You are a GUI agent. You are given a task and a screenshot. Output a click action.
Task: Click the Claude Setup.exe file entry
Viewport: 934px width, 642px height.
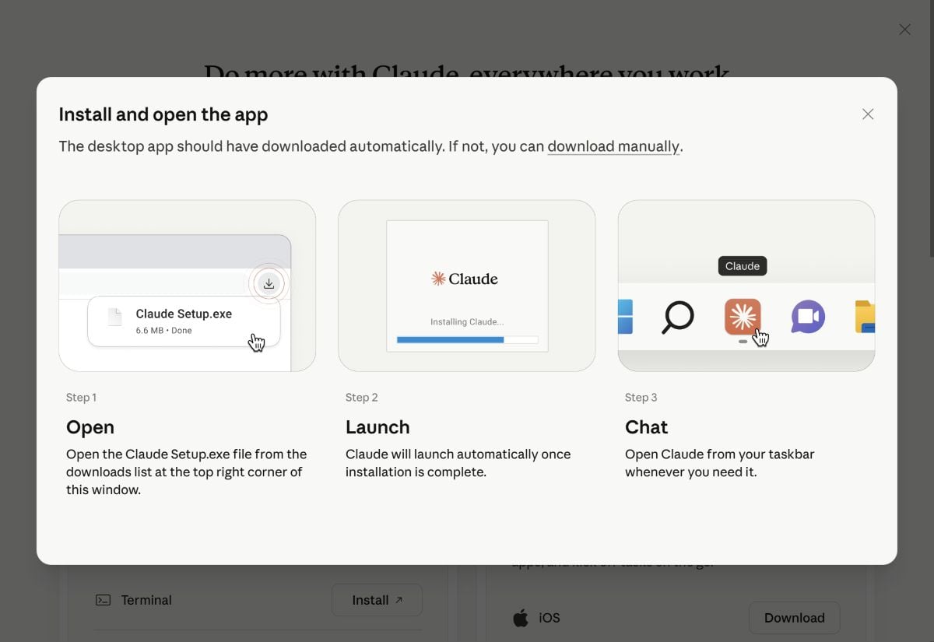pos(184,321)
